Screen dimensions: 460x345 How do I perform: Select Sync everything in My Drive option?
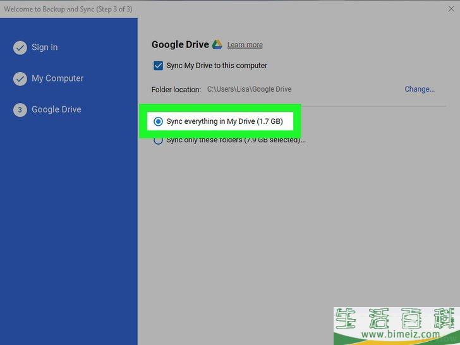pos(158,121)
